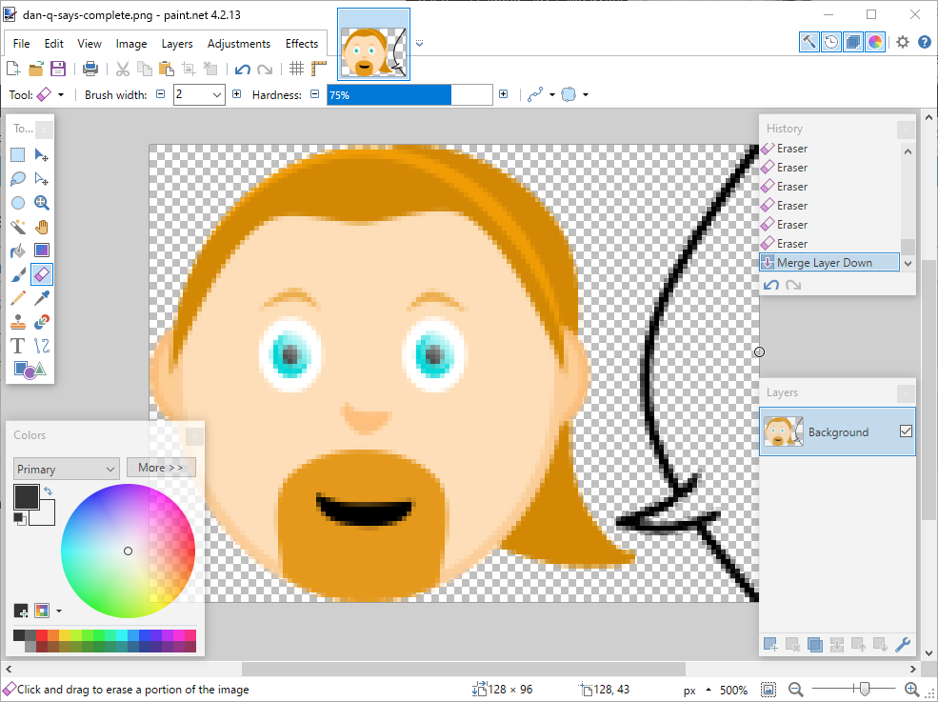Select the Text tool
The width and height of the screenshot is (938, 702).
pyautogui.click(x=18, y=346)
